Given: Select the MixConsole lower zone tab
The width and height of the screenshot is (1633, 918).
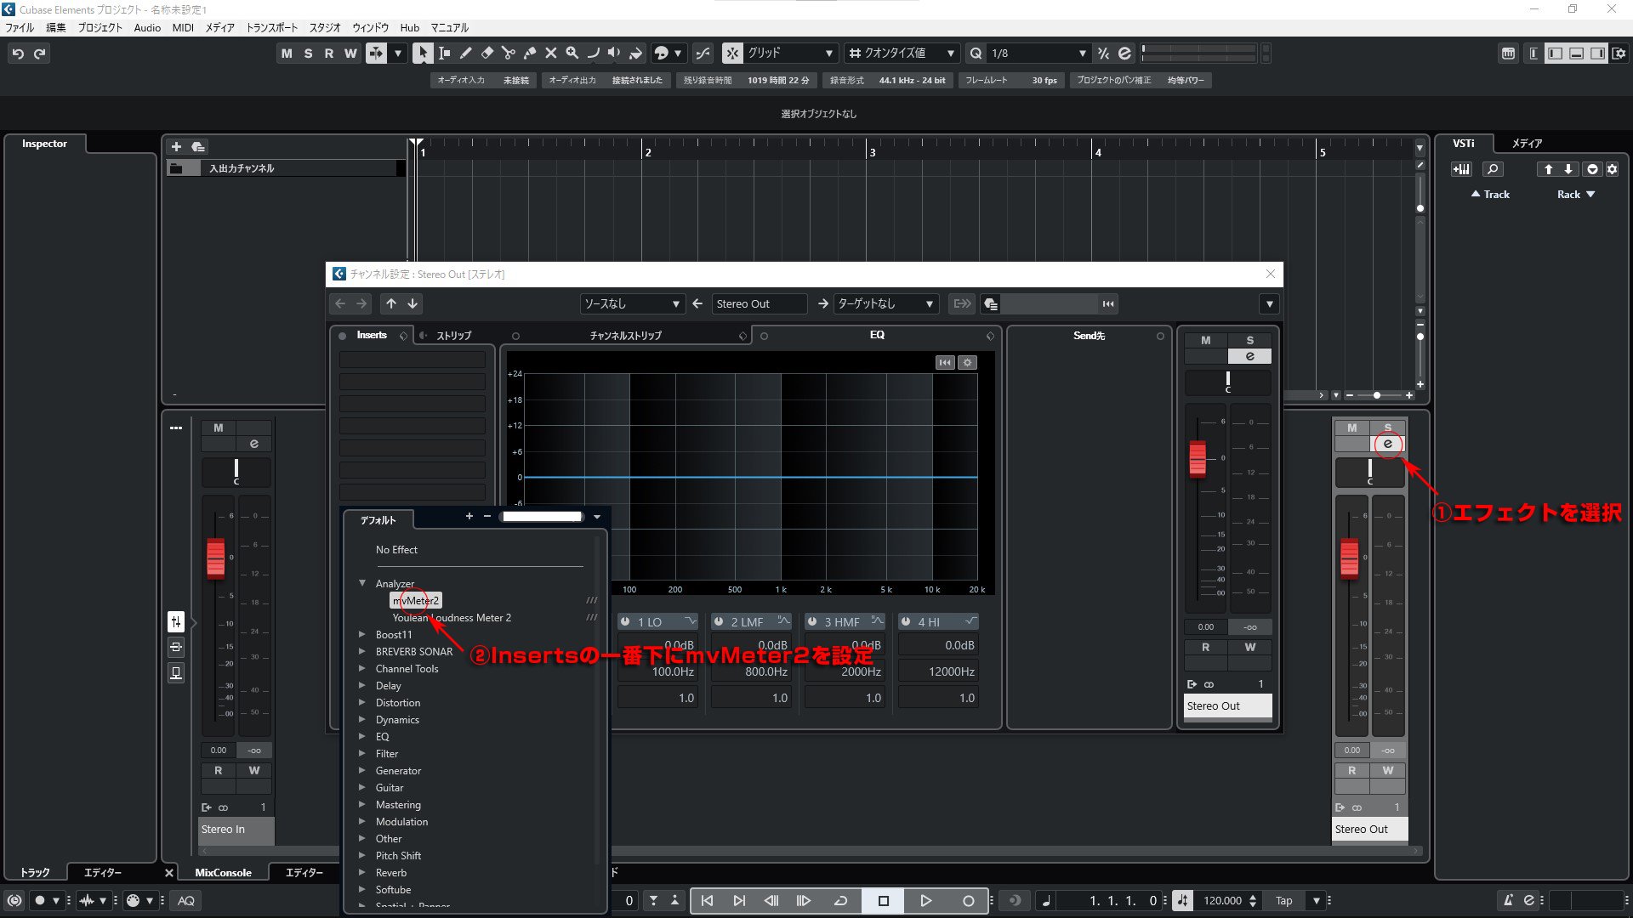Looking at the screenshot, I should click(x=223, y=872).
